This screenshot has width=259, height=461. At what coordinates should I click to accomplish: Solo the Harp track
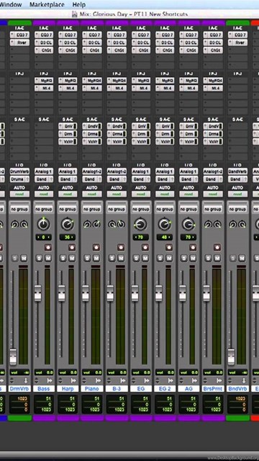[x=63, y=258]
